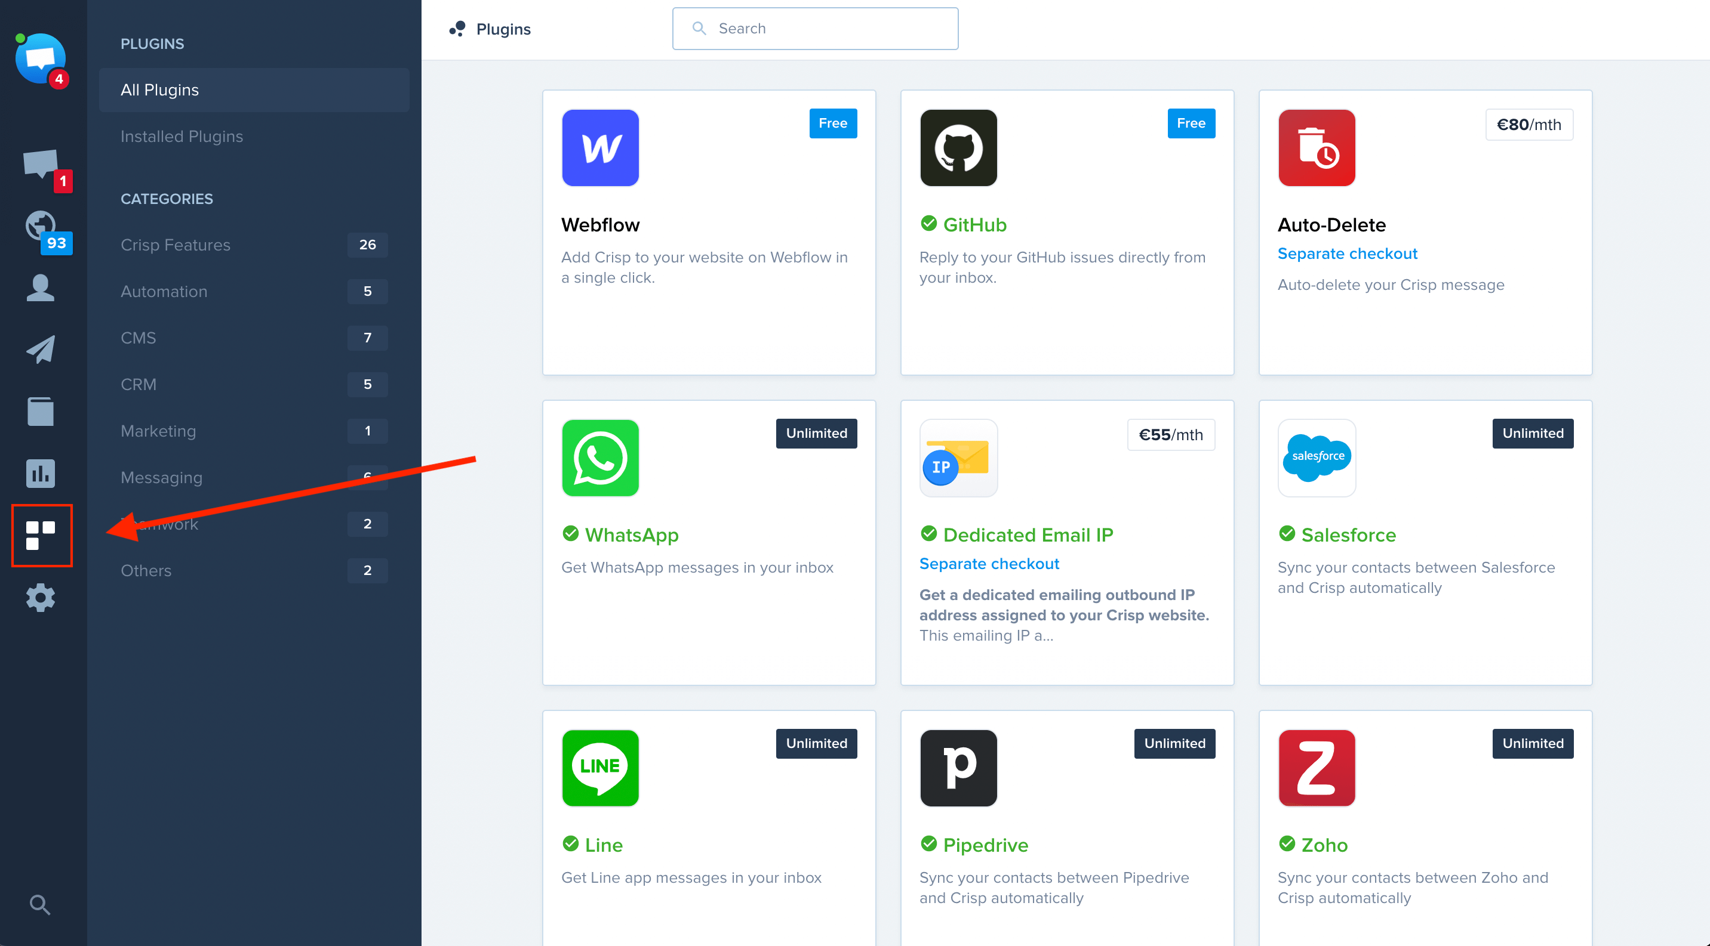Click the €55/mth price badge

pos(1171,435)
